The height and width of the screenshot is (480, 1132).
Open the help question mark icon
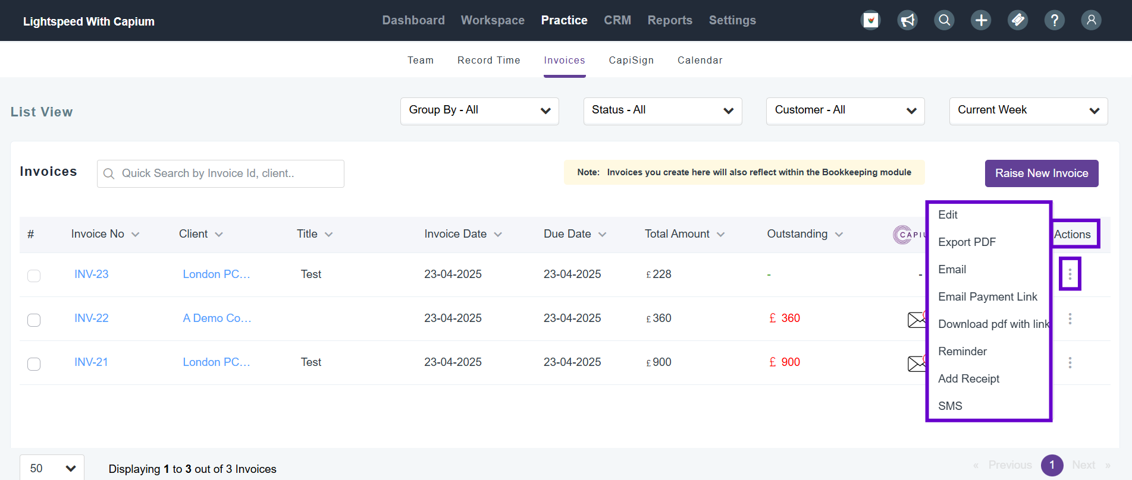(x=1055, y=20)
